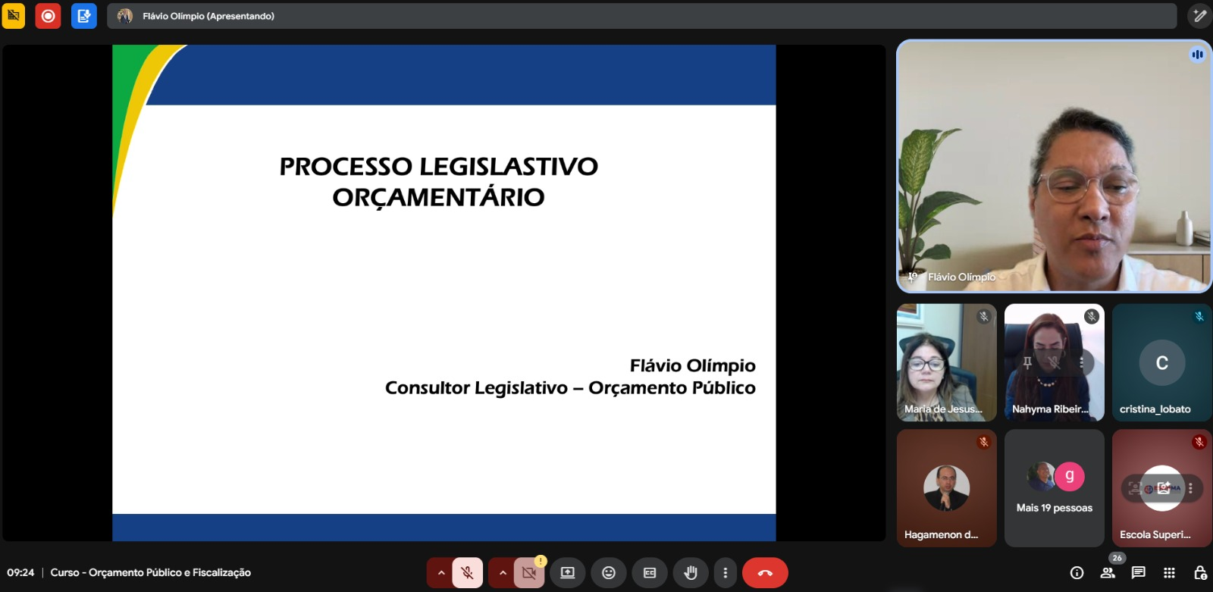Raise your hand
The width and height of the screenshot is (1213, 592).
point(690,573)
